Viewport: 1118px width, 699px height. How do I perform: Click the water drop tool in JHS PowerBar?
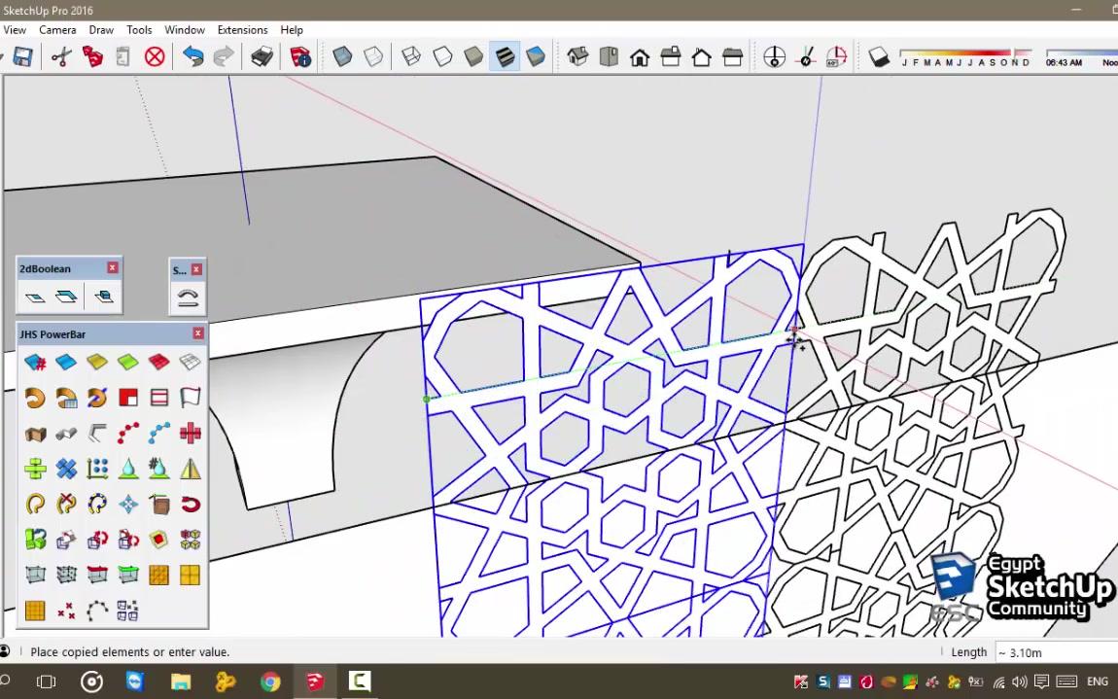coord(127,468)
